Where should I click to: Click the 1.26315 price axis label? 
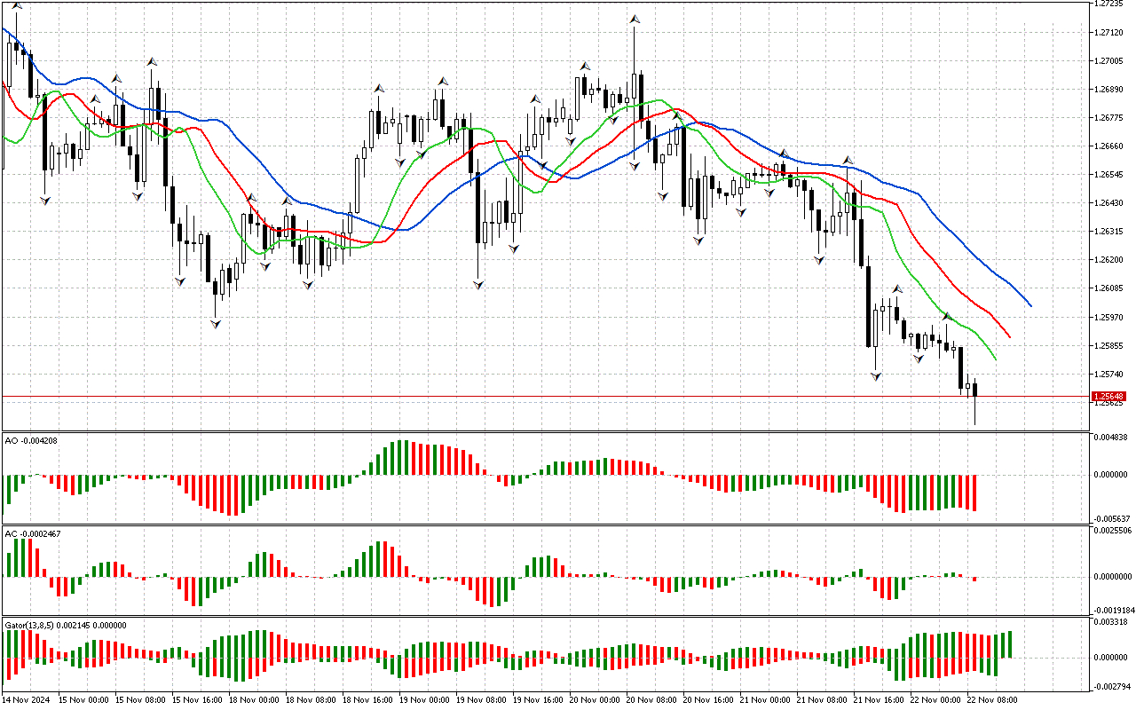1108,231
